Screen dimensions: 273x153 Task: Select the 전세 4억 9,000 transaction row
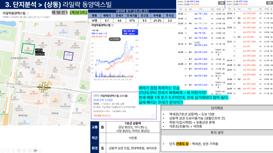[x=250, y=60]
